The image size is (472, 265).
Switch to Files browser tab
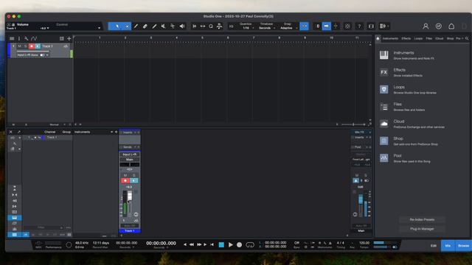(x=429, y=38)
